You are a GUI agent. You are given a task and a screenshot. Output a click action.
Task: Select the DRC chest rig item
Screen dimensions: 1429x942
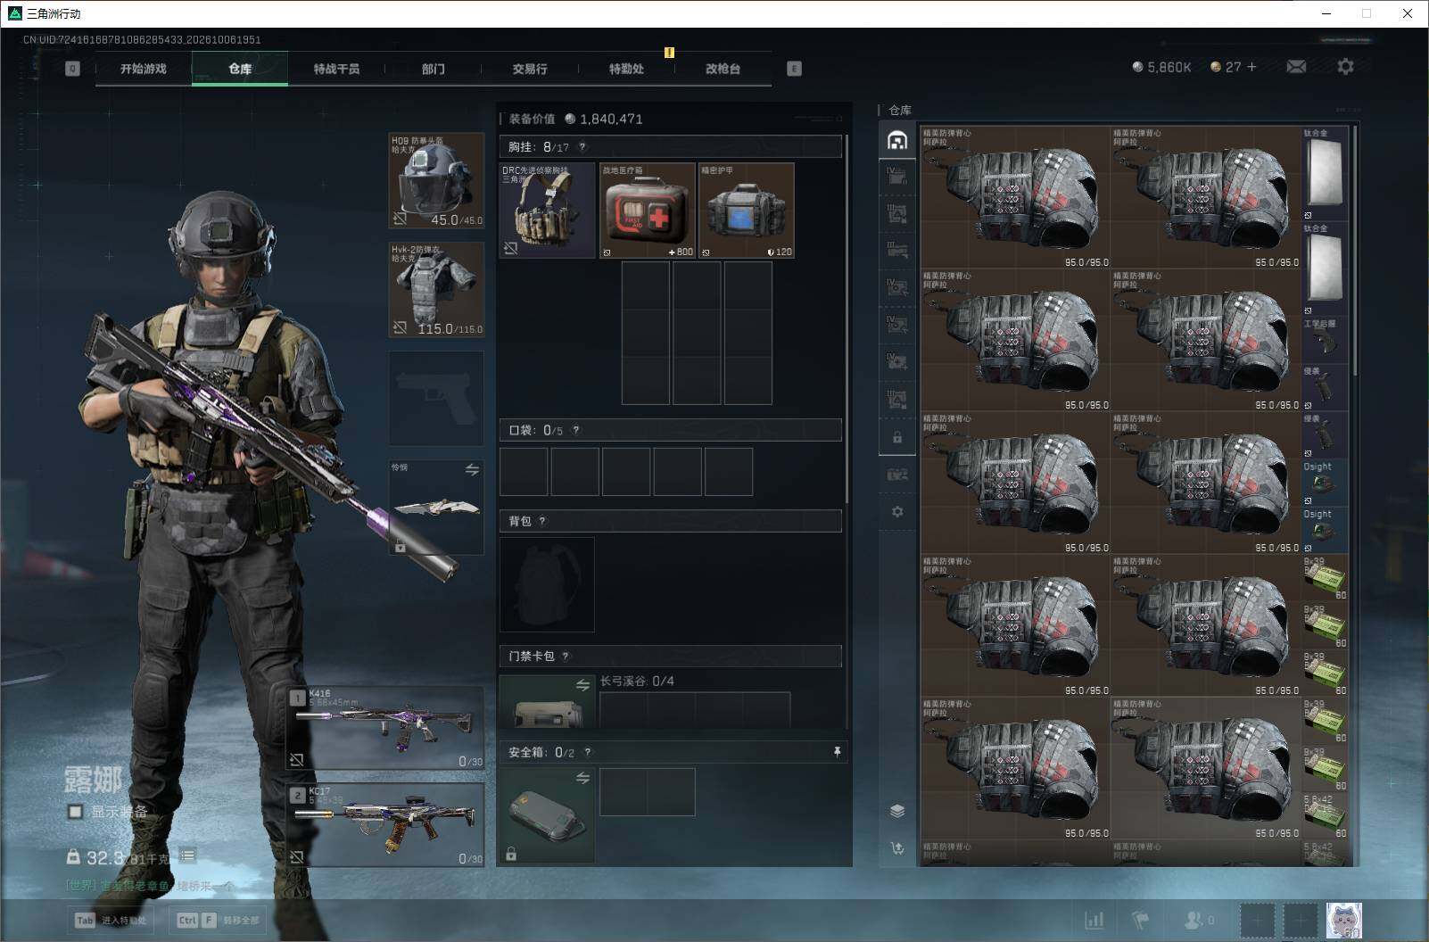547,211
